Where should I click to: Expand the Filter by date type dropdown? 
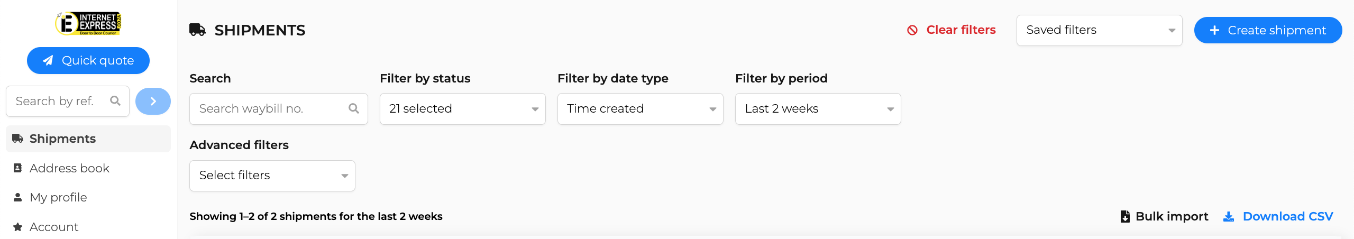641,109
